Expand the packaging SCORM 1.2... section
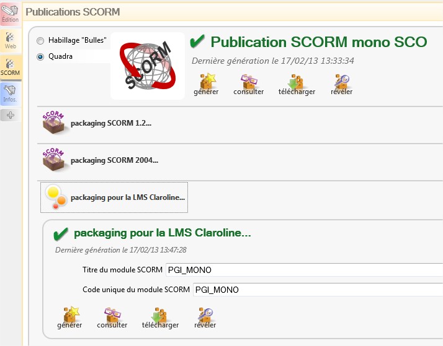Screen dimensions: 443x346 [x=111, y=123]
